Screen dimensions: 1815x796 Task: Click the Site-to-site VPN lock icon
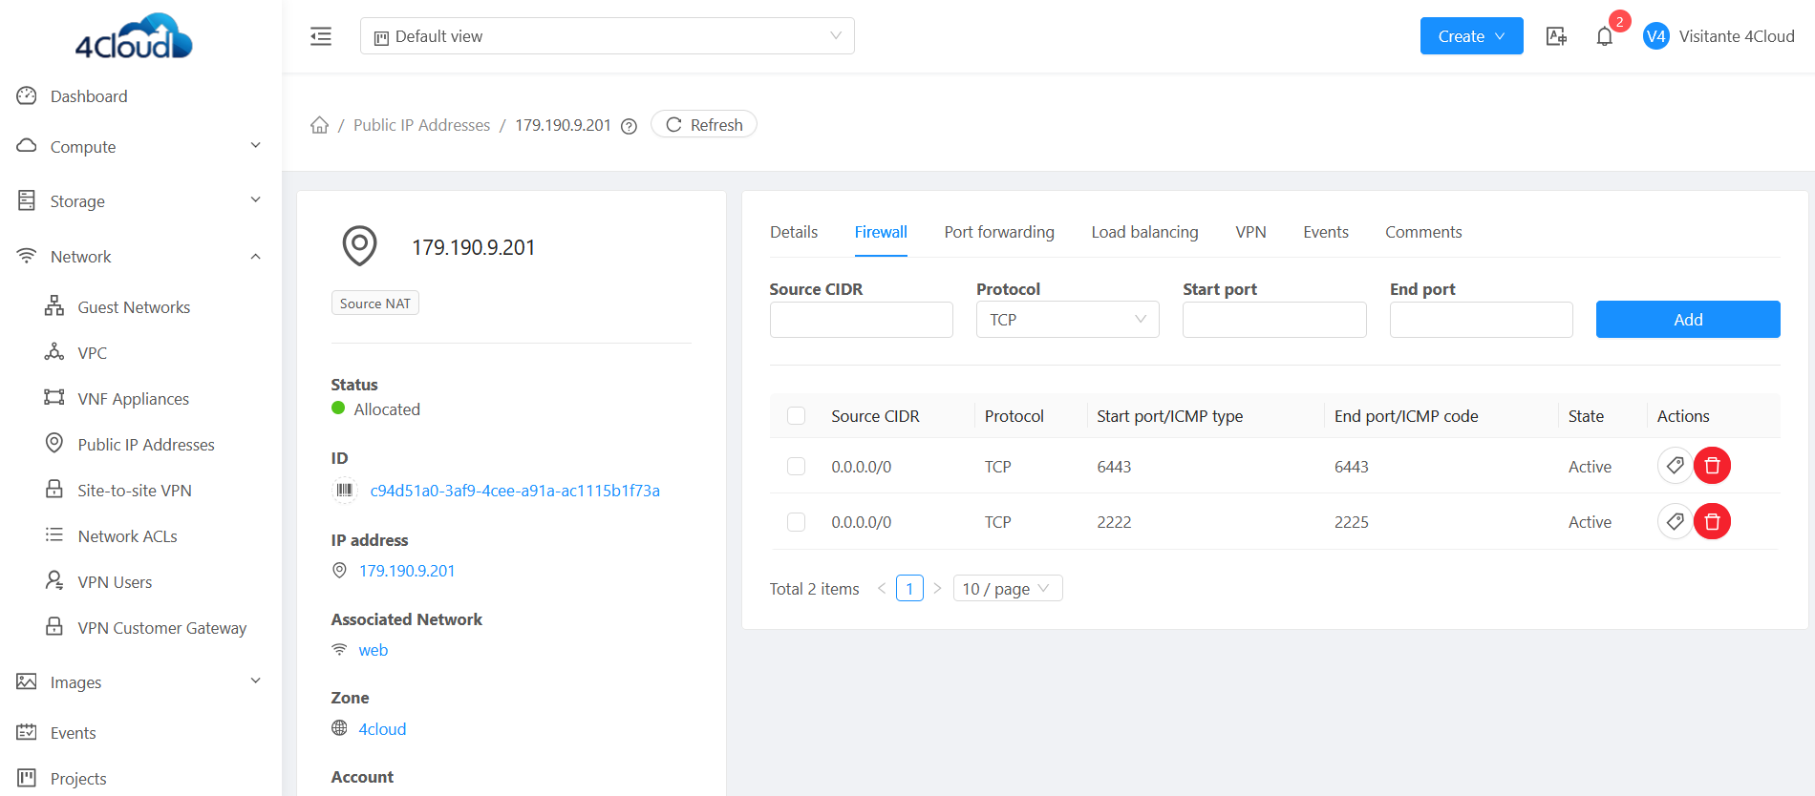[x=54, y=490]
